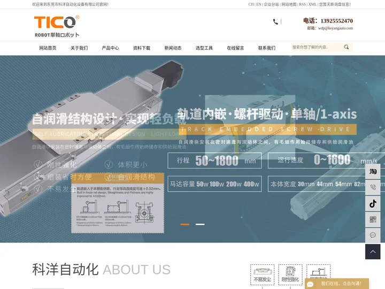Click the back-to-top arrow button

373,252
